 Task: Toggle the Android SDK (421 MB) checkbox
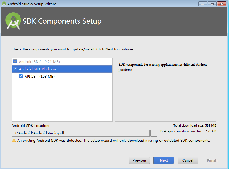click(x=15, y=61)
